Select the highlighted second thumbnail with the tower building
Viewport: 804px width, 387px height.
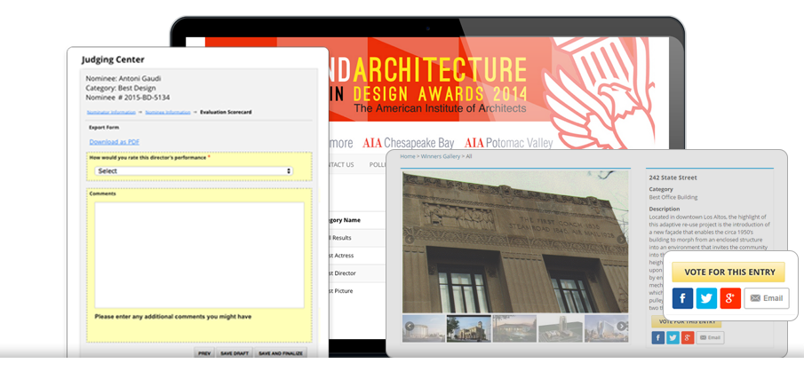tap(469, 328)
